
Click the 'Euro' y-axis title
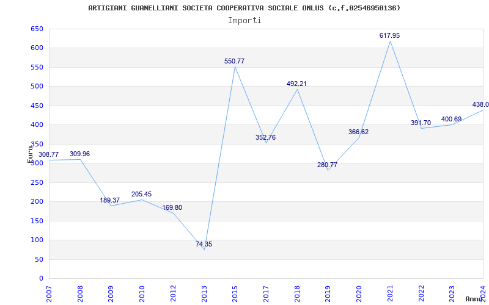(x=30, y=154)
